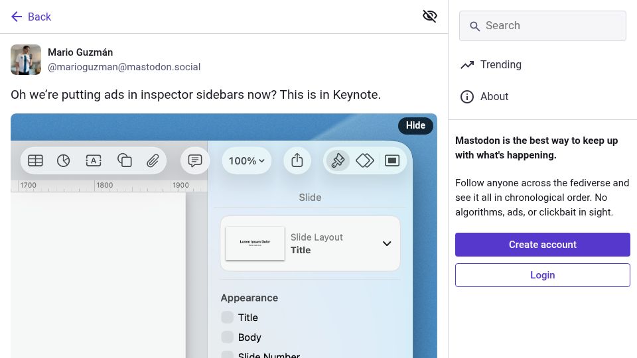Image resolution: width=637 pixels, height=358 pixels.
Task: Click the post text about Keynote ads
Action: [x=196, y=95]
